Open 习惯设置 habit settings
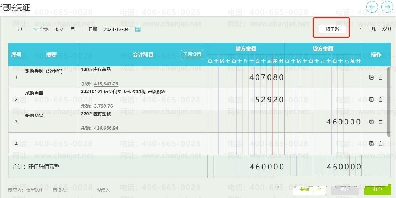 coord(192,54)
